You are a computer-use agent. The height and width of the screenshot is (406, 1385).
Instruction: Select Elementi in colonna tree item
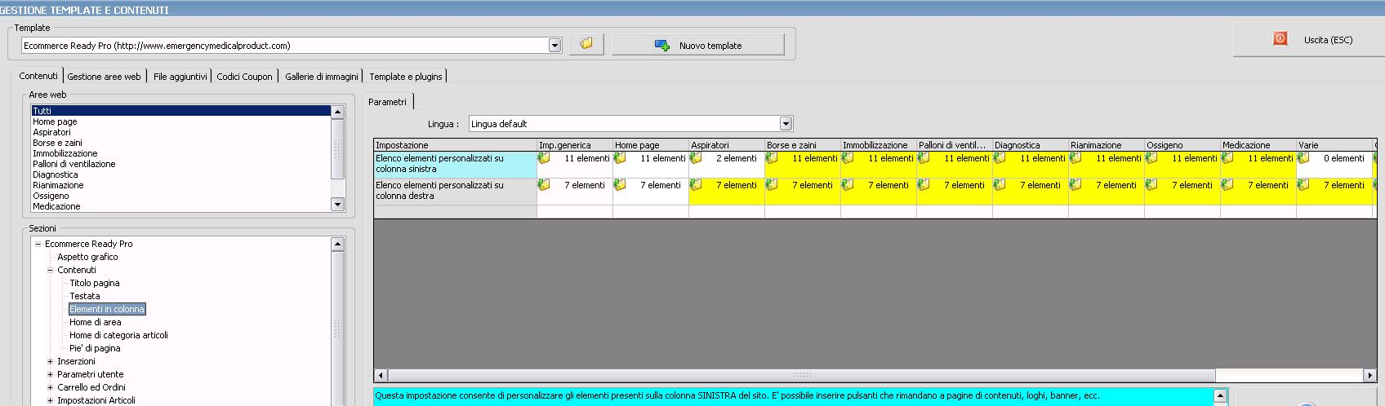pyautogui.click(x=107, y=309)
